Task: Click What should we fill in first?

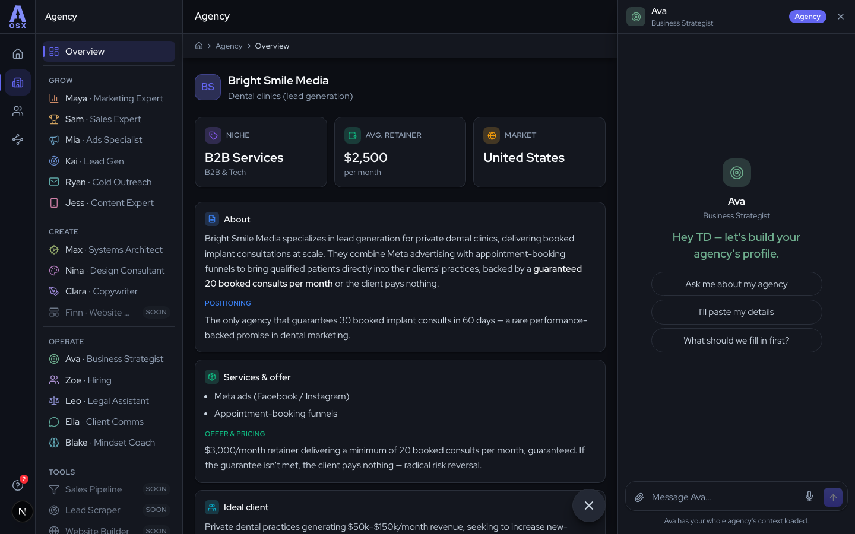Action: coord(736,341)
